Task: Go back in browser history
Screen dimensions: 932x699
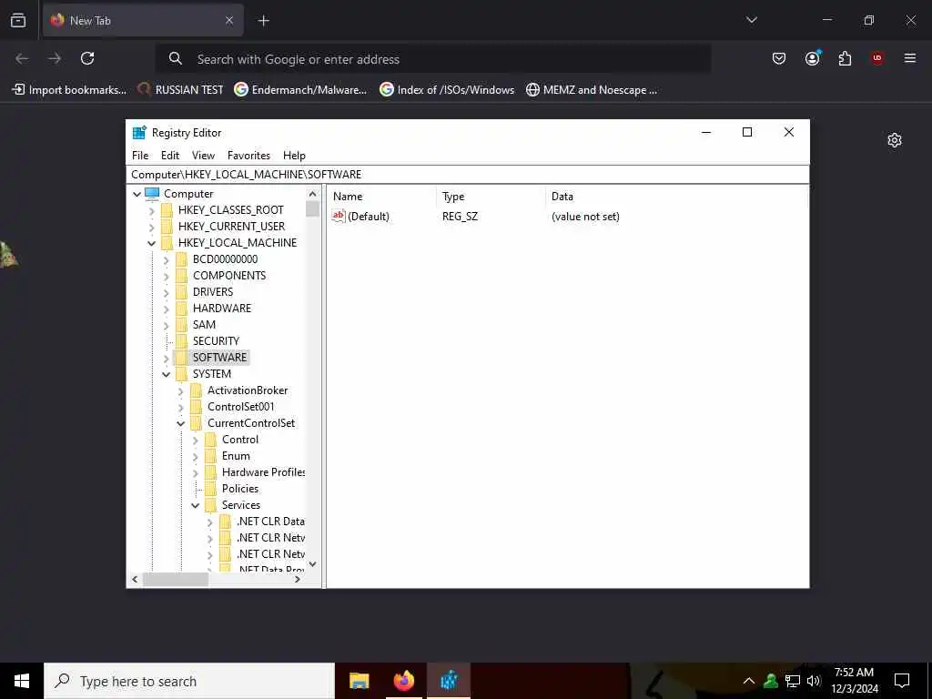Action: (x=22, y=58)
